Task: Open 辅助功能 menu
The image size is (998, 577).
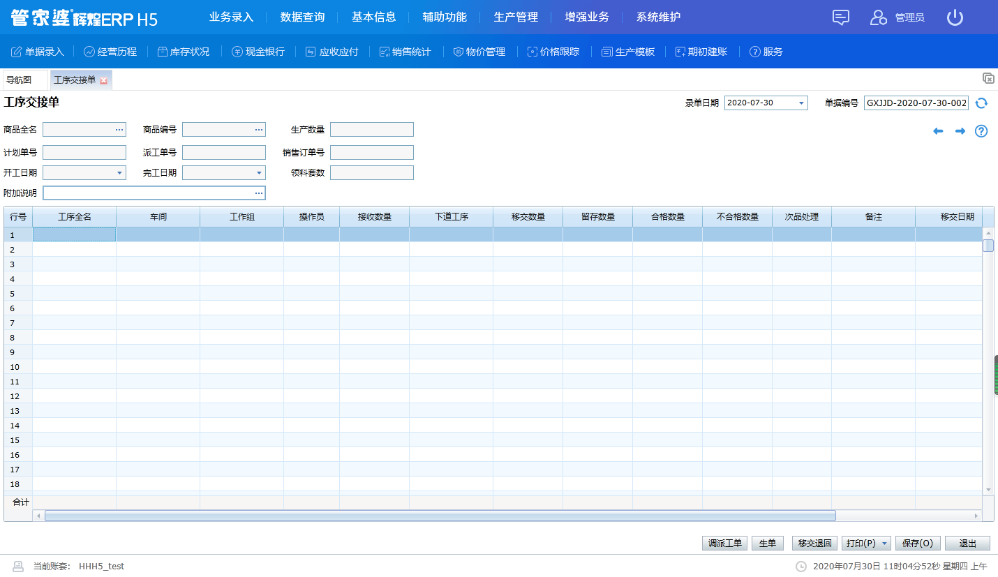Action: (x=445, y=17)
